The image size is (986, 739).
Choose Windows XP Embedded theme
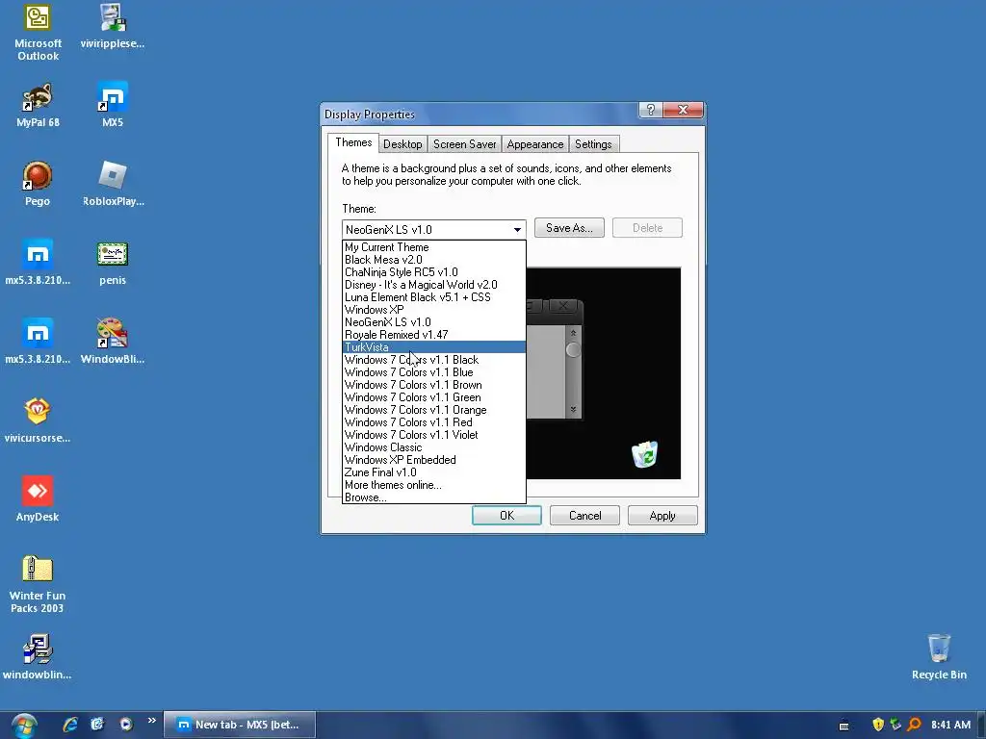coord(434,460)
